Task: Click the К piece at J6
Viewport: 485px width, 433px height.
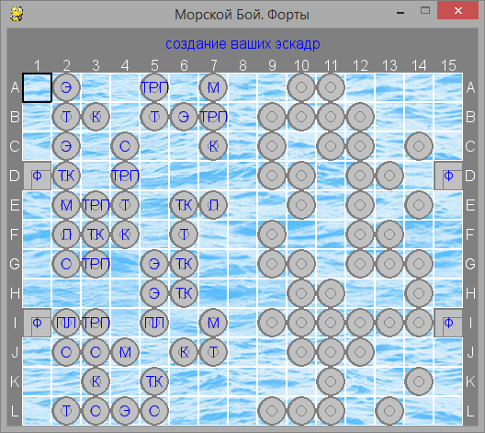Action: [x=184, y=352]
